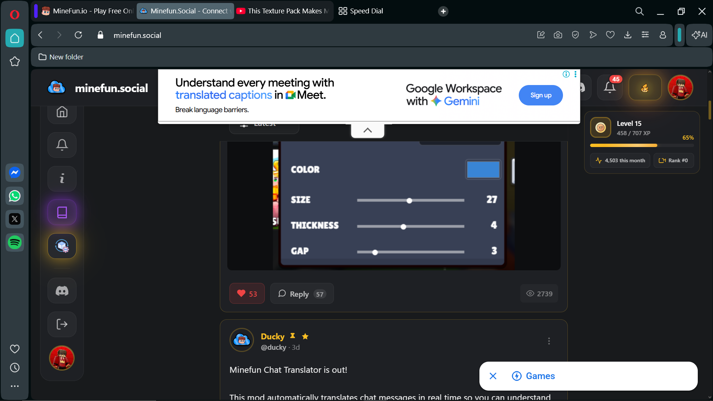Viewport: 713px width, 401px height.
Task: Open the ad options three-dot menu
Action: click(575, 74)
